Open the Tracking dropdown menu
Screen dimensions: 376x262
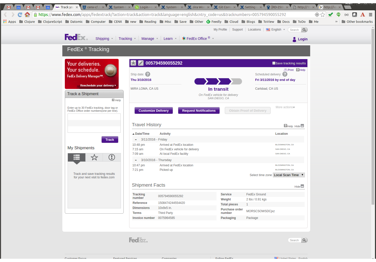coord(127,39)
